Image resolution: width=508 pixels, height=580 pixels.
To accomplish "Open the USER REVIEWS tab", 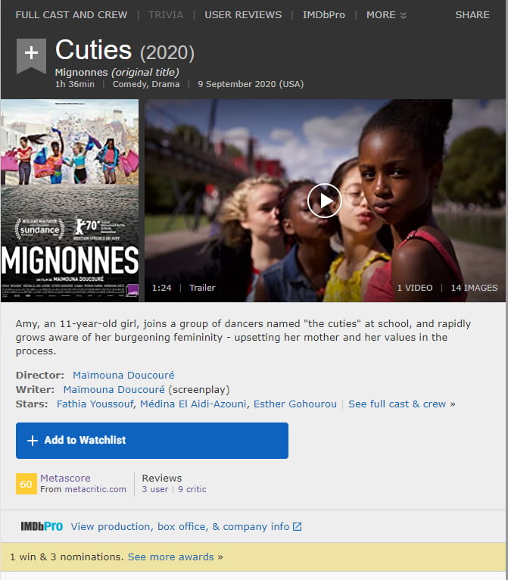I will (x=242, y=15).
